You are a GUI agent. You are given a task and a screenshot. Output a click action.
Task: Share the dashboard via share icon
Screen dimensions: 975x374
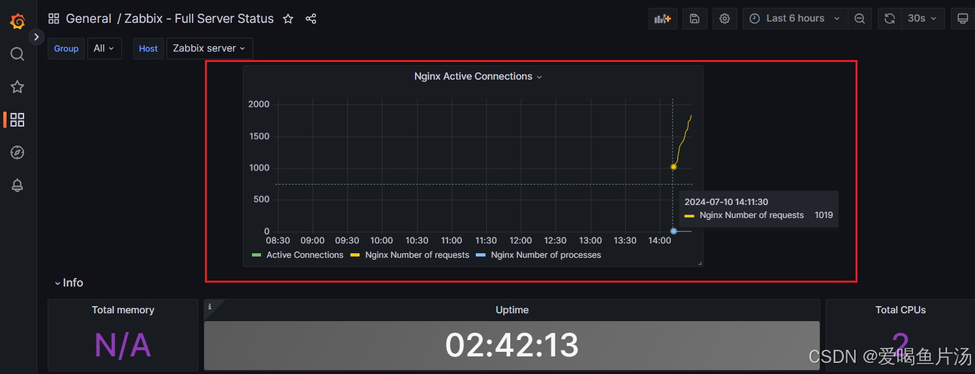pyautogui.click(x=311, y=19)
